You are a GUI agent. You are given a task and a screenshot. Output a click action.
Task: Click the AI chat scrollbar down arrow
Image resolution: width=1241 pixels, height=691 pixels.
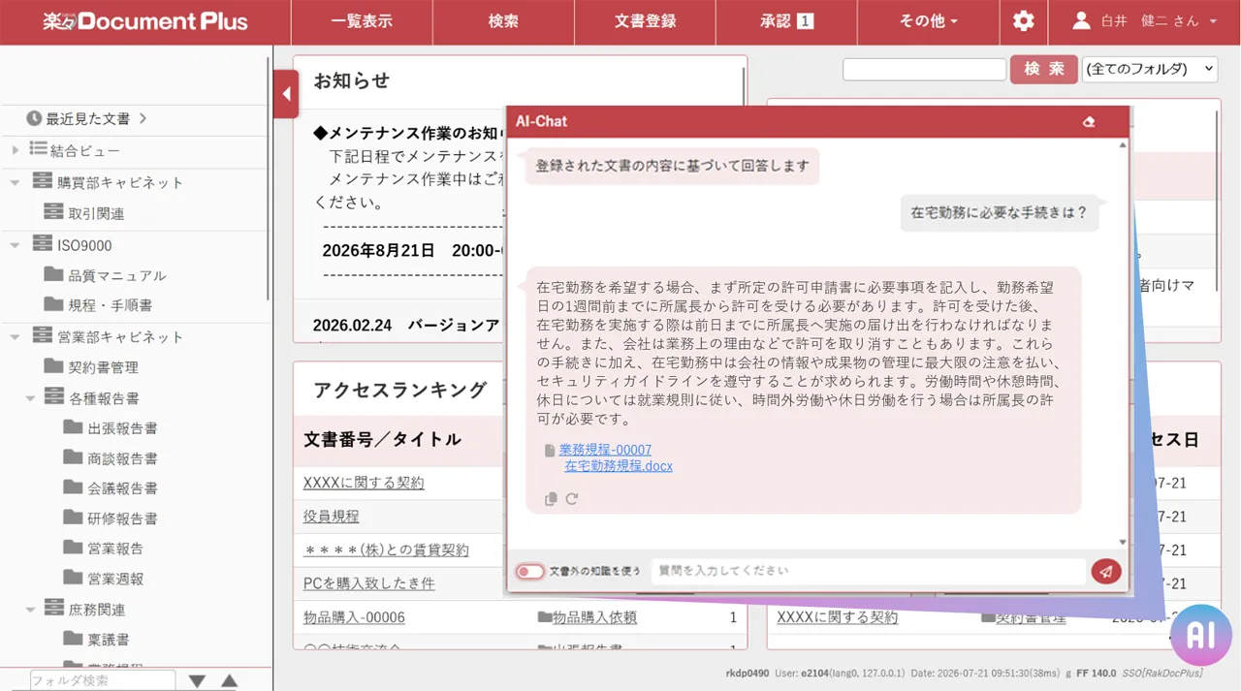click(x=1123, y=543)
